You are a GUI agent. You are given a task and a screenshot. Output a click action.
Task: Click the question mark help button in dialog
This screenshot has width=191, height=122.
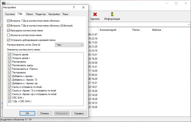point(74,8)
